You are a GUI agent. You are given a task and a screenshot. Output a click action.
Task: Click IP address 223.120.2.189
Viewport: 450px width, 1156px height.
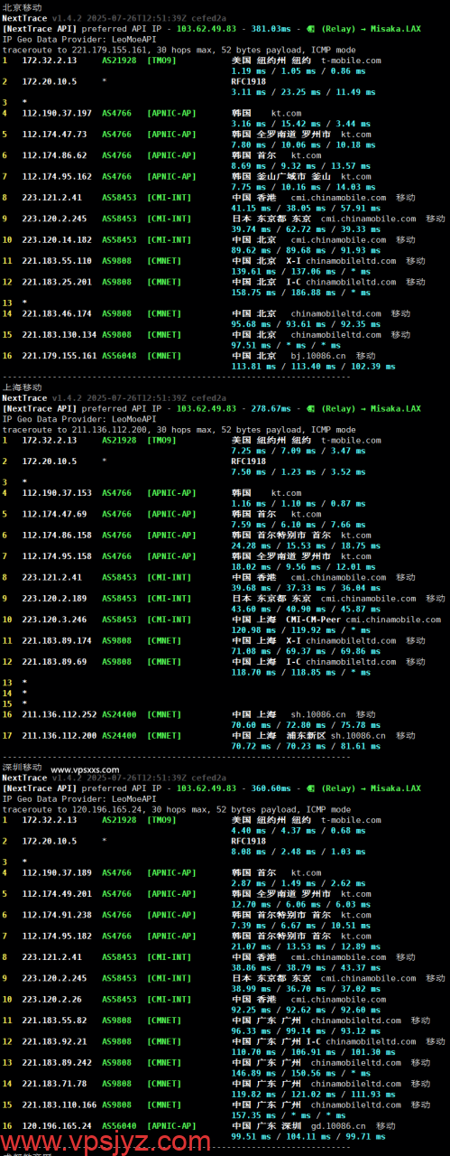pyautogui.click(x=54, y=598)
